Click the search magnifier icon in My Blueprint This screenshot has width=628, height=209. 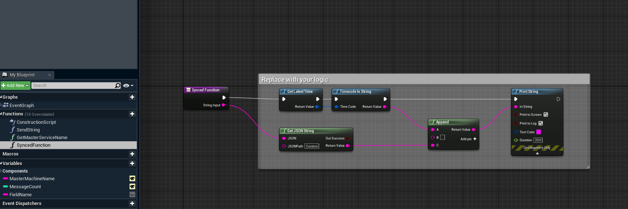[117, 86]
